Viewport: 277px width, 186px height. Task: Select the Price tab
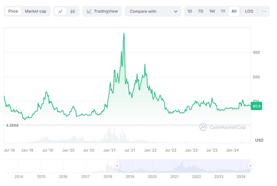[x=13, y=11]
